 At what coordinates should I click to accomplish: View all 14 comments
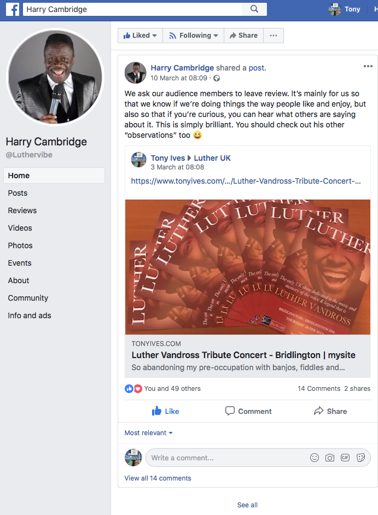158,478
